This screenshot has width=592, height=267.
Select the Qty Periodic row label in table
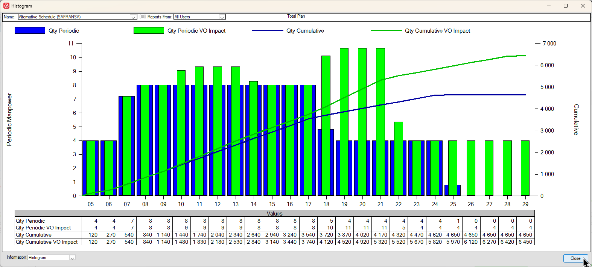(30, 221)
